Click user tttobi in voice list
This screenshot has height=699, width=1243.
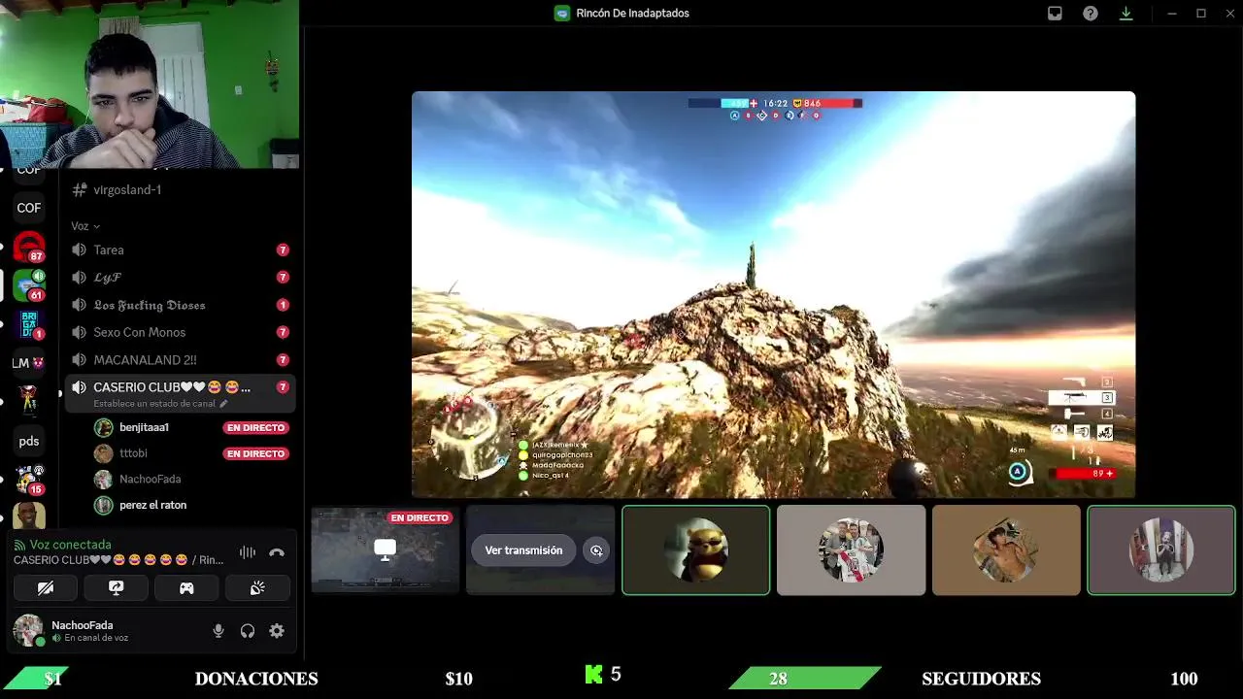pos(133,453)
